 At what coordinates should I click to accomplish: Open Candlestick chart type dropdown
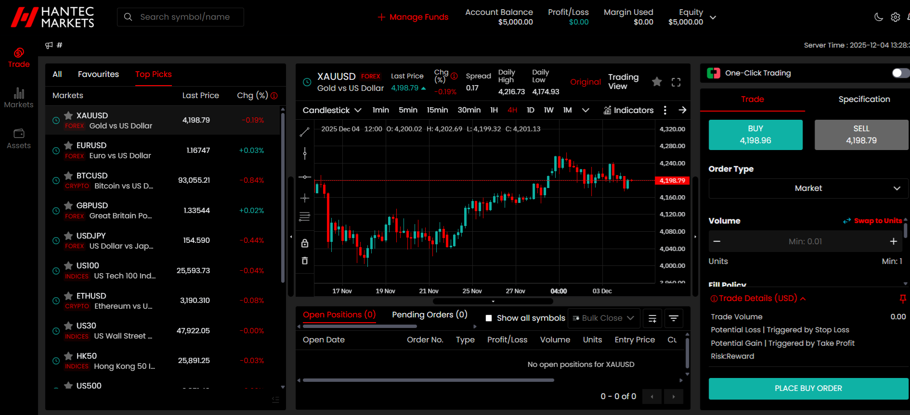(x=332, y=110)
